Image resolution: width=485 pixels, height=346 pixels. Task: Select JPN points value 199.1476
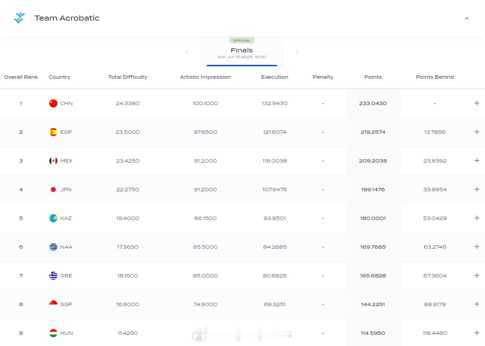tap(373, 190)
